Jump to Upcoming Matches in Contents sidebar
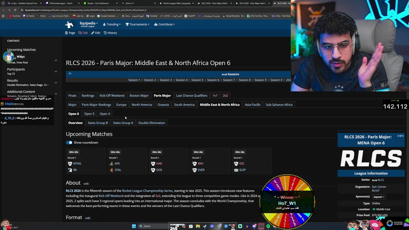 click(x=21, y=50)
